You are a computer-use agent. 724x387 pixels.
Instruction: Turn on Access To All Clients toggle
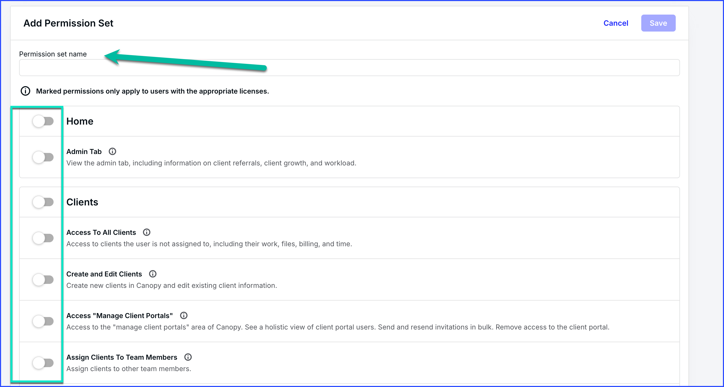click(43, 238)
